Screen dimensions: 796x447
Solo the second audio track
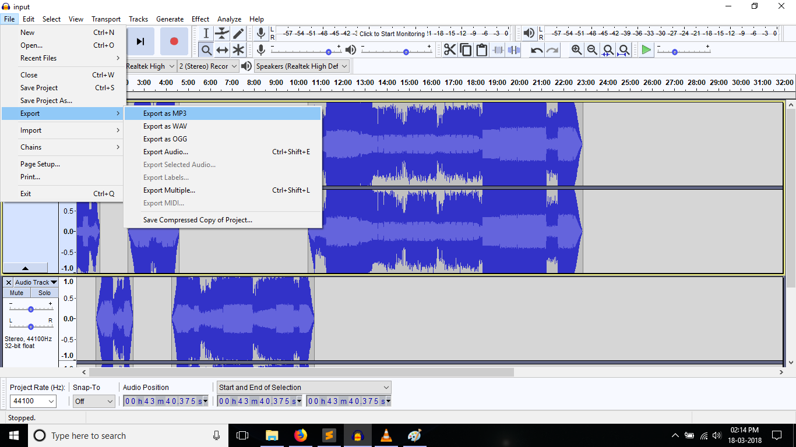pos(44,293)
